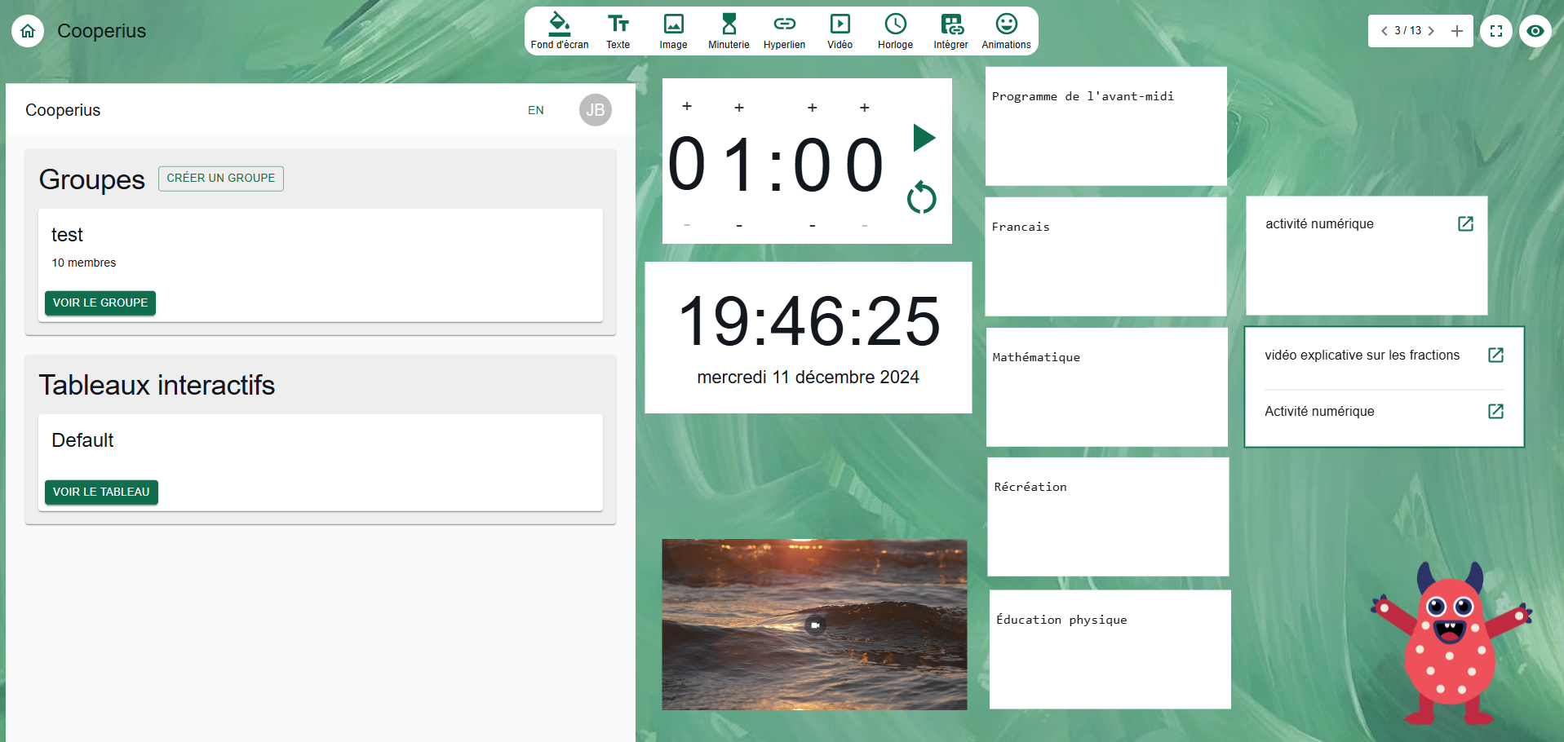
Task: Go to the next page chevron
Action: [x=1431, y=31]
